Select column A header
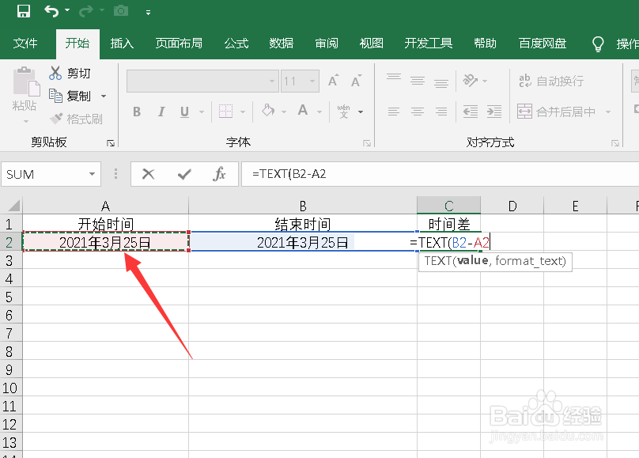 [x=105, y=206]
